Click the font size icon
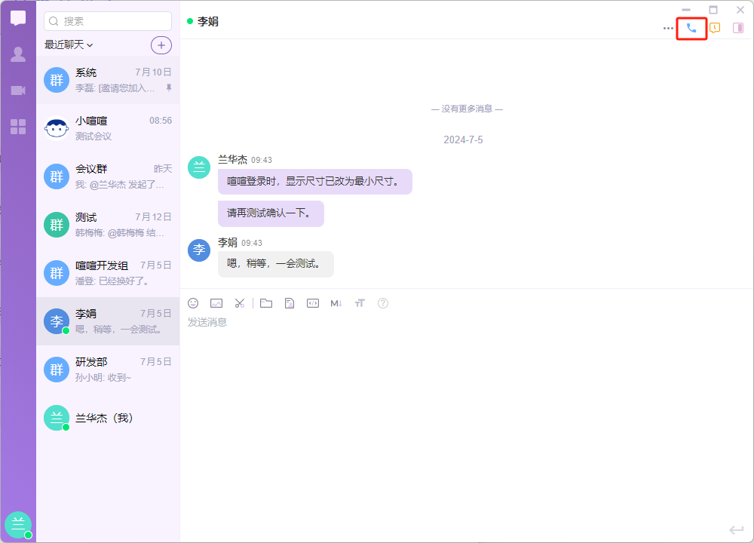This screenshot has width=754, height=543. 360,303
